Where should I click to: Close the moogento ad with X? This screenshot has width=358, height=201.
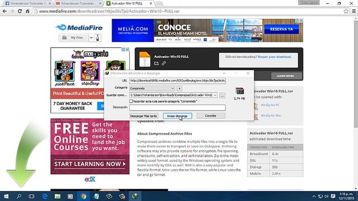[x=128, y=50]
